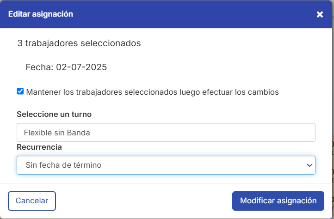Click the "Seleccione un turno" label
The image size is (334, 219).
pos(54,114)
